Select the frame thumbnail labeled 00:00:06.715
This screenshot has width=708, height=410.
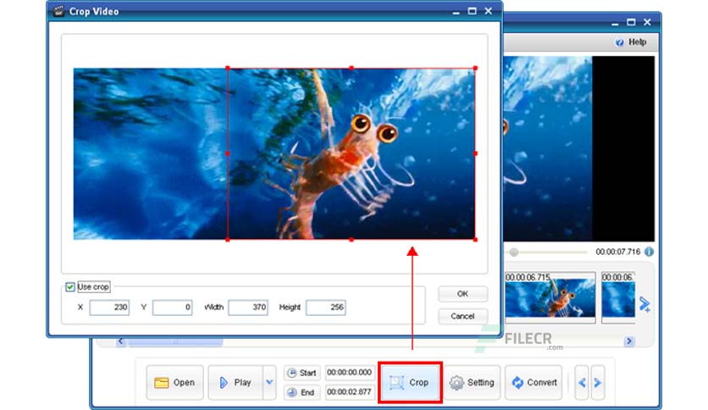(x=550, y=297)
